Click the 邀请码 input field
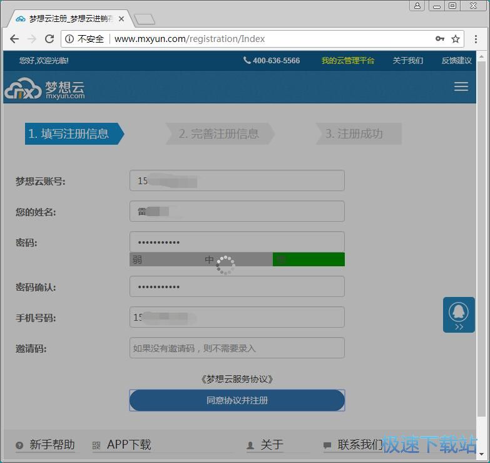 (237, 348)
